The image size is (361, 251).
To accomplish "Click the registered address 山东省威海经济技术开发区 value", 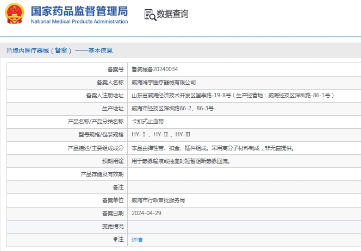I will (x=233, y=95).
